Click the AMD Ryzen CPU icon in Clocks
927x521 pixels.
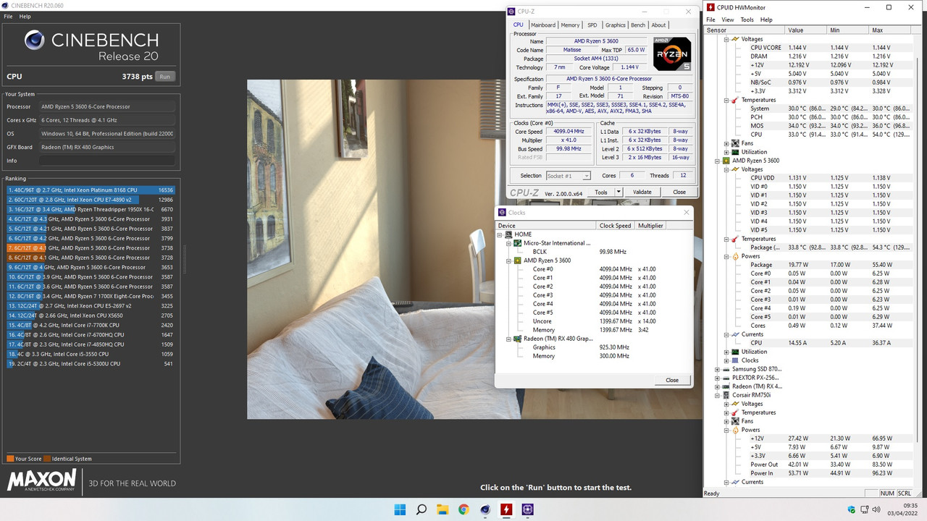[517, 260]
